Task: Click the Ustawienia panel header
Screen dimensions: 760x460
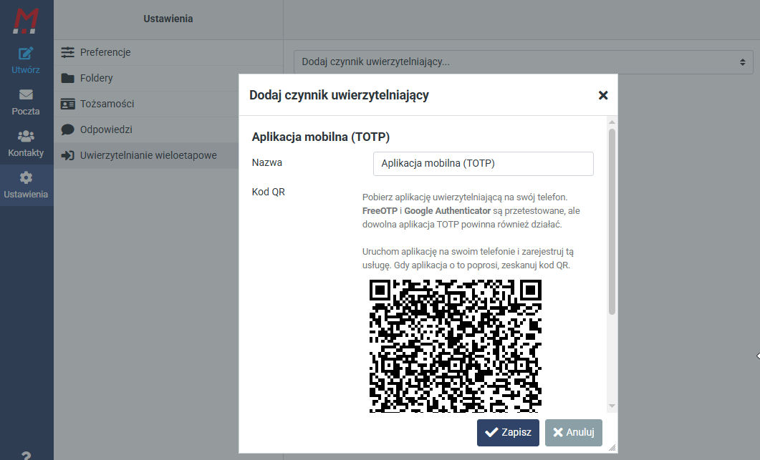Action: (168, 19)
